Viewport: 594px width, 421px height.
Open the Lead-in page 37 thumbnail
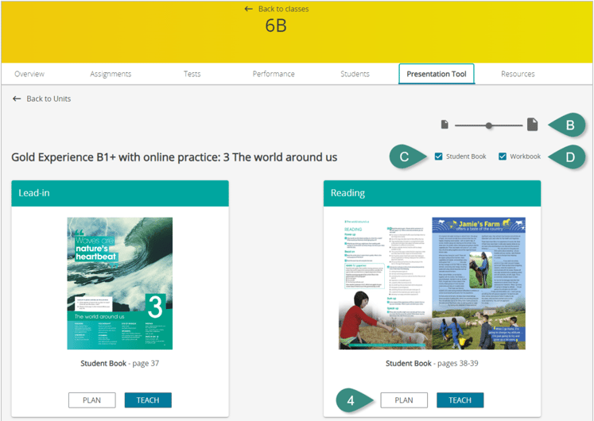(120, 284)
